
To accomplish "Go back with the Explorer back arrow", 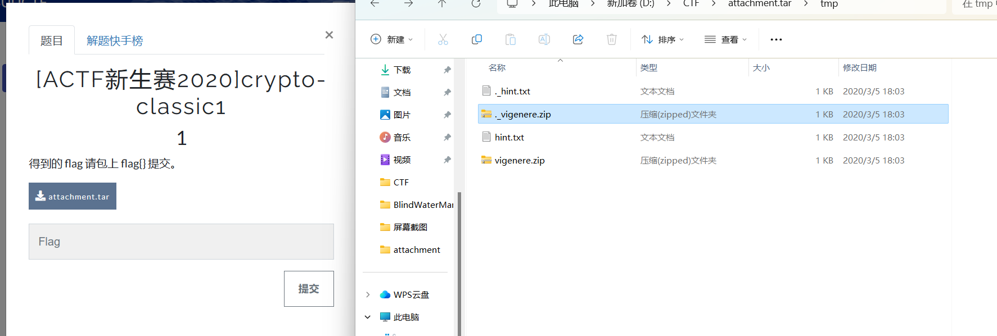I will click(x=375, y=3).
